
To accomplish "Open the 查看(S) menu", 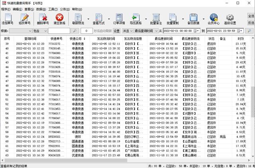I will (x=29, y=9).
